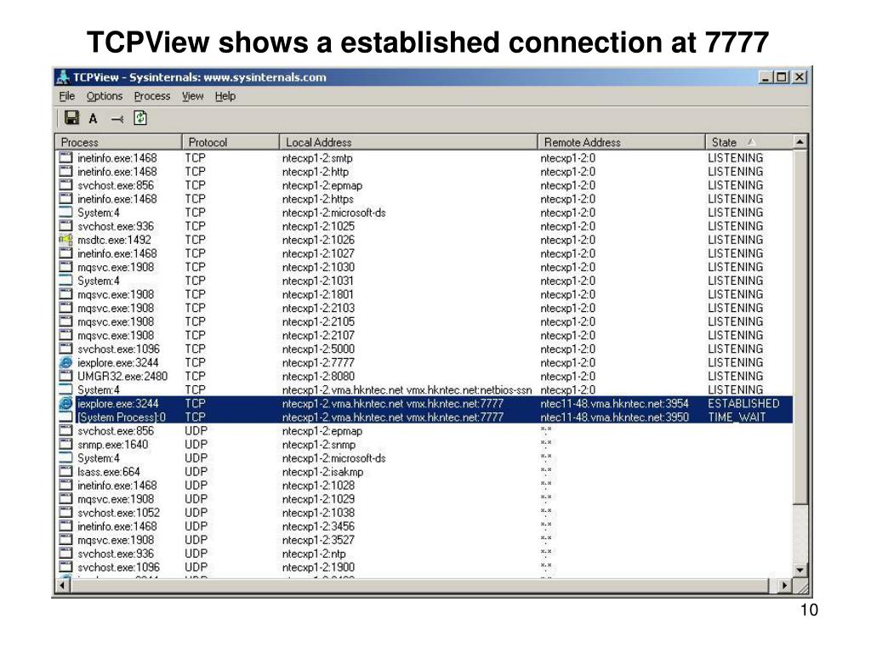This screenshot has height=653, width=871.
Task: Click the horizontal scrollbar right arrow
Action: pos(783,585)
